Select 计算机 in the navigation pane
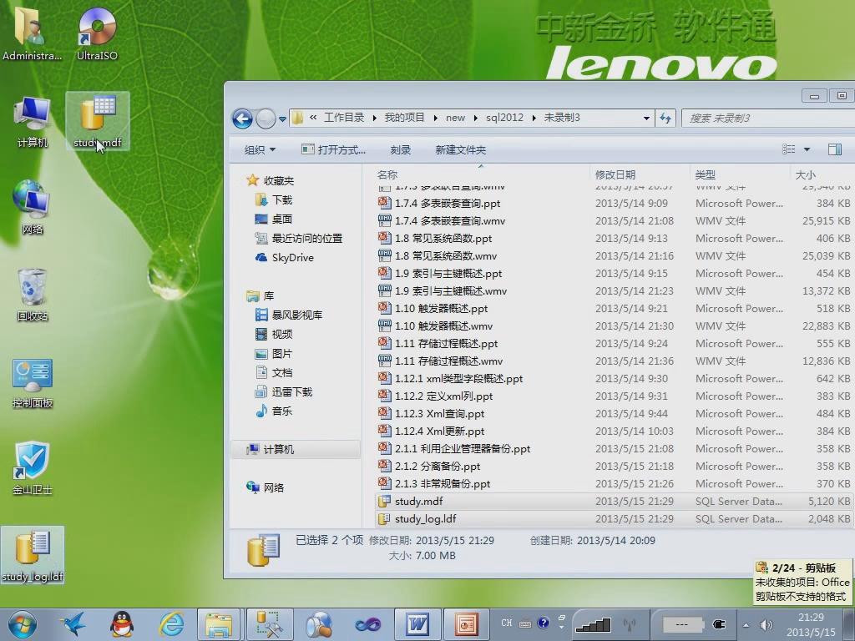Viewport: 855px width, 641px height. point(296,449)
